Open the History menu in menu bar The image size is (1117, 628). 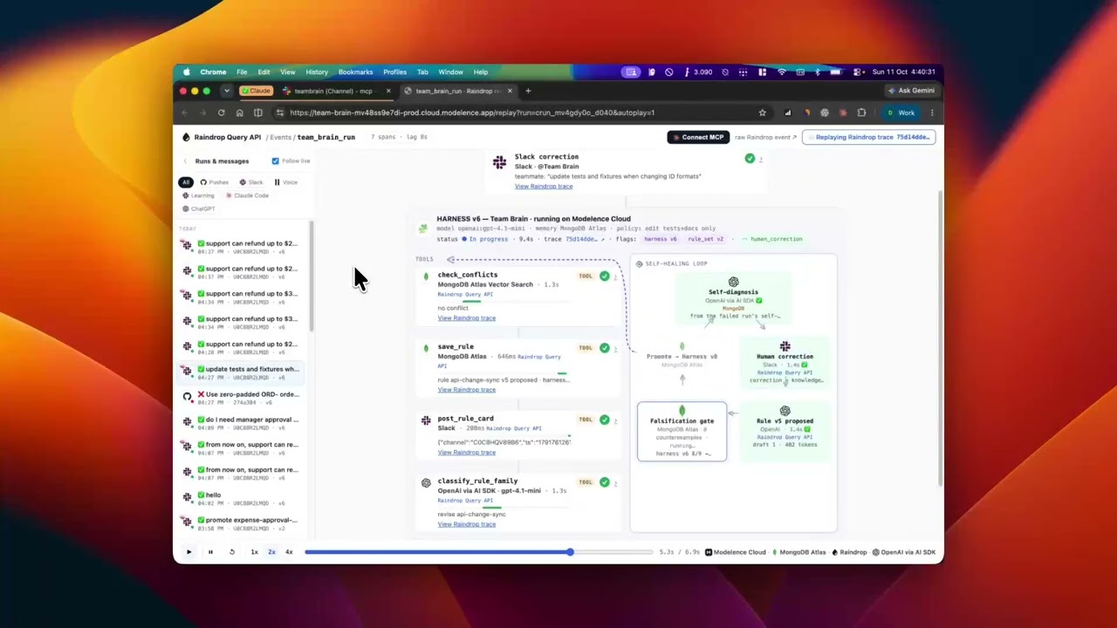[317, 72]
